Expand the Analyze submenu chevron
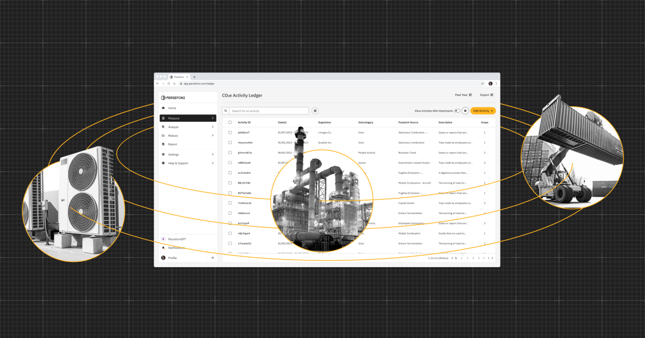645x338 pixels. tap(213, 127)
